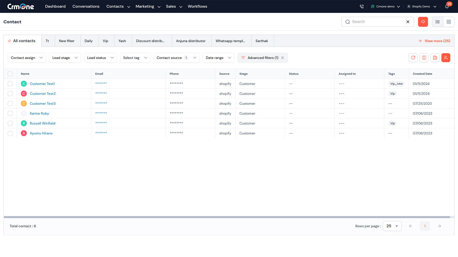This screenshot has width=458, height=257.
Task: Open the phone call icon in header
Action: tap(362, 6)
